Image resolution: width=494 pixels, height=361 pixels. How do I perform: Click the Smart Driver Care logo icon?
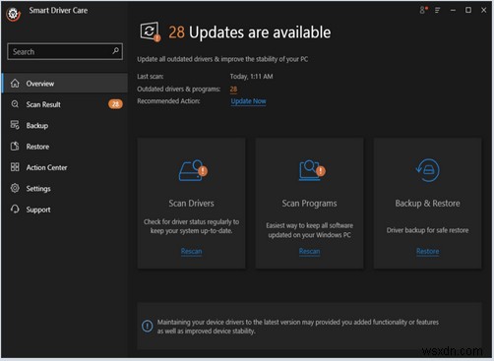(14, 14)
